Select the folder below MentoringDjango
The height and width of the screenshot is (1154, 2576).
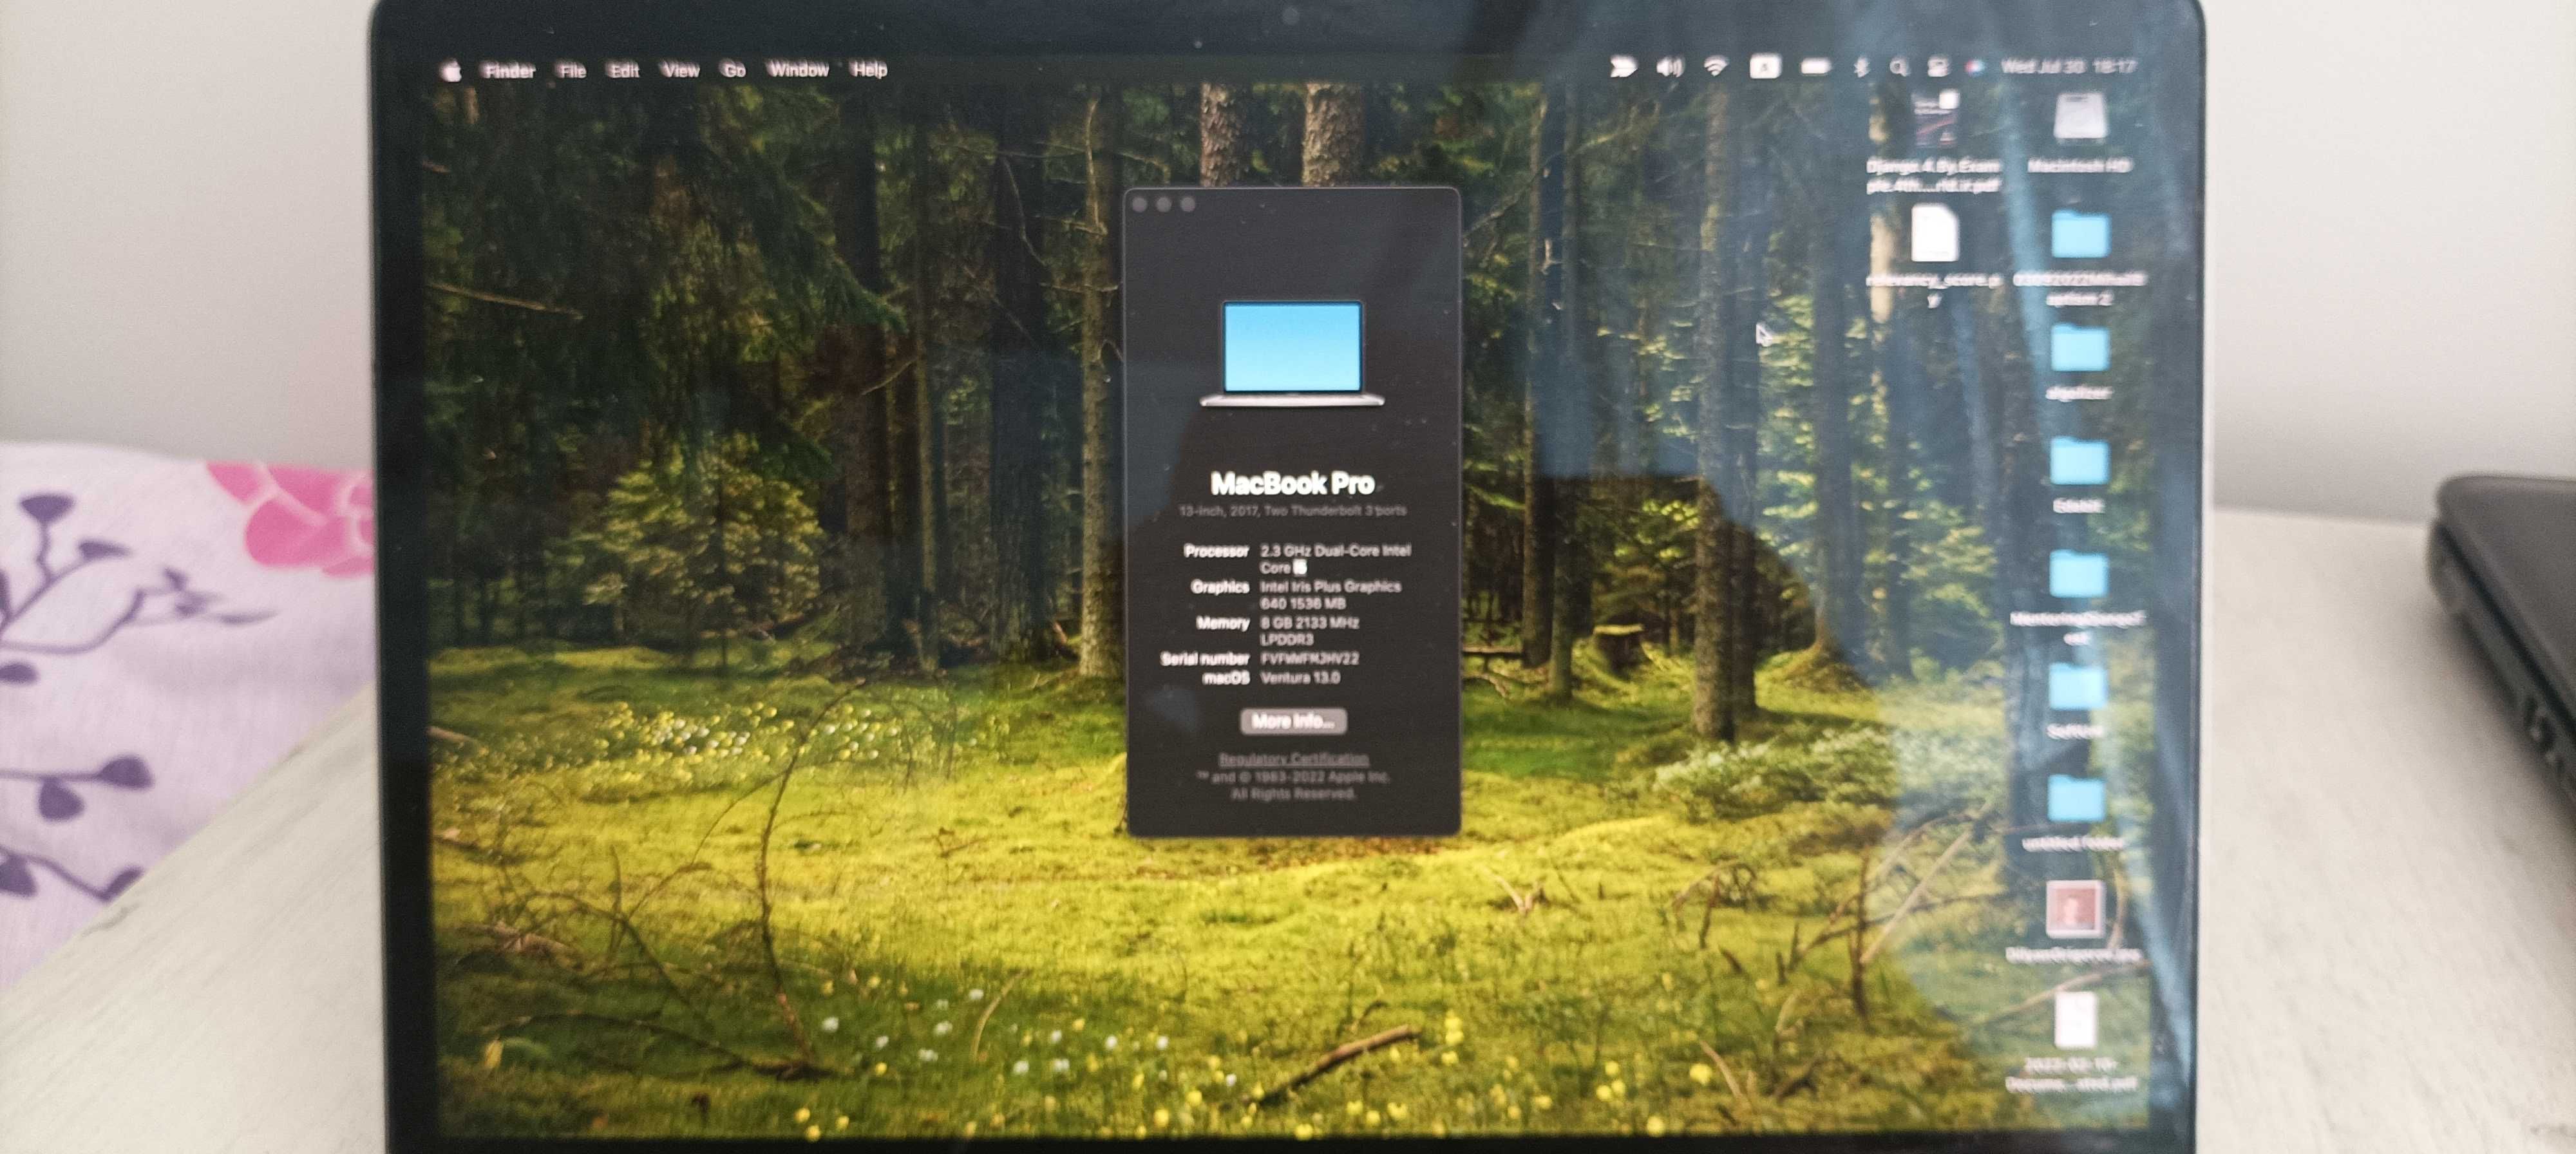2078,689
